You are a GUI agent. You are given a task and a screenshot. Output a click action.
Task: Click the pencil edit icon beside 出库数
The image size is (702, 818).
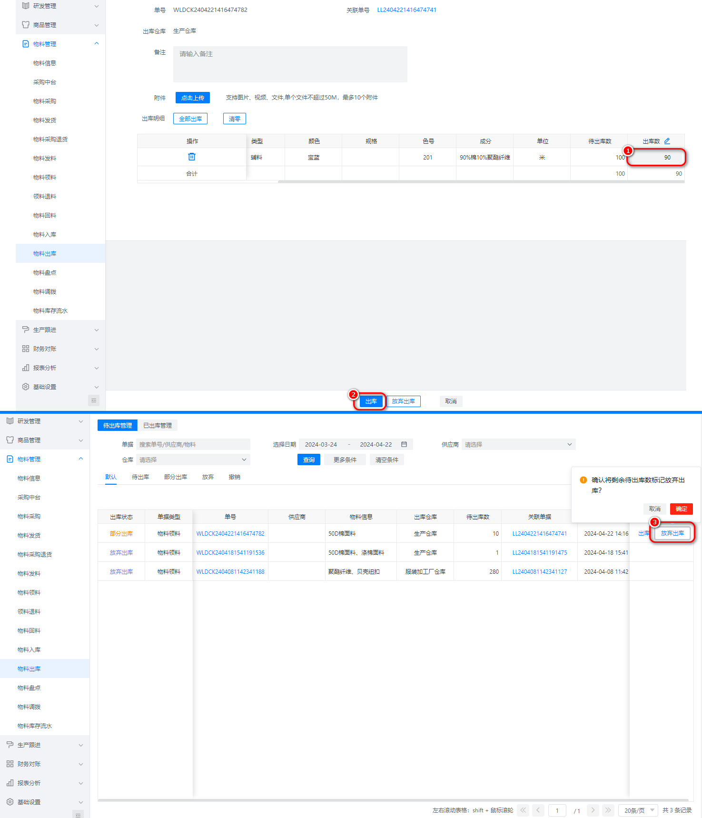(667, 141)
